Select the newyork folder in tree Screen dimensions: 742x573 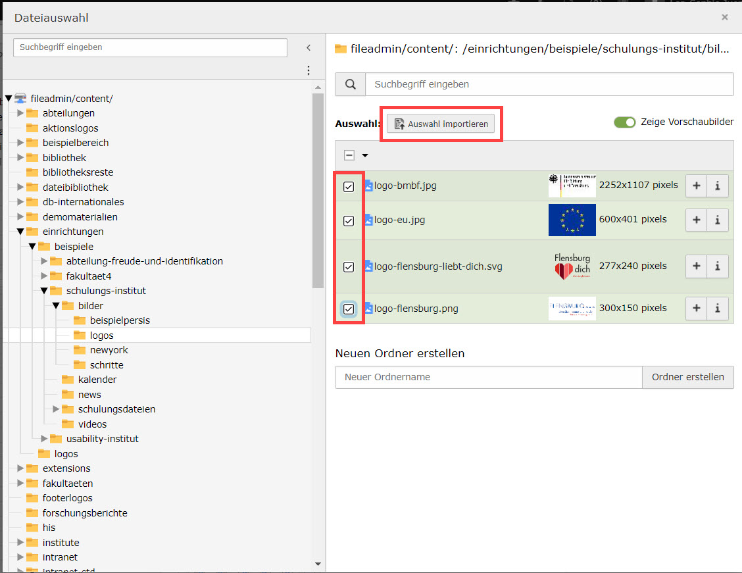(109, 350)
